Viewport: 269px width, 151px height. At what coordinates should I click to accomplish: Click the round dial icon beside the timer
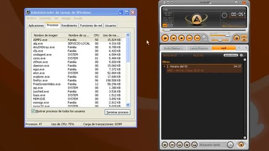[x=224, y=16]
